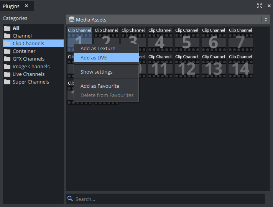Click Add as Favourite menu option
Screen dimensions: 273x207
coord(100,86)
